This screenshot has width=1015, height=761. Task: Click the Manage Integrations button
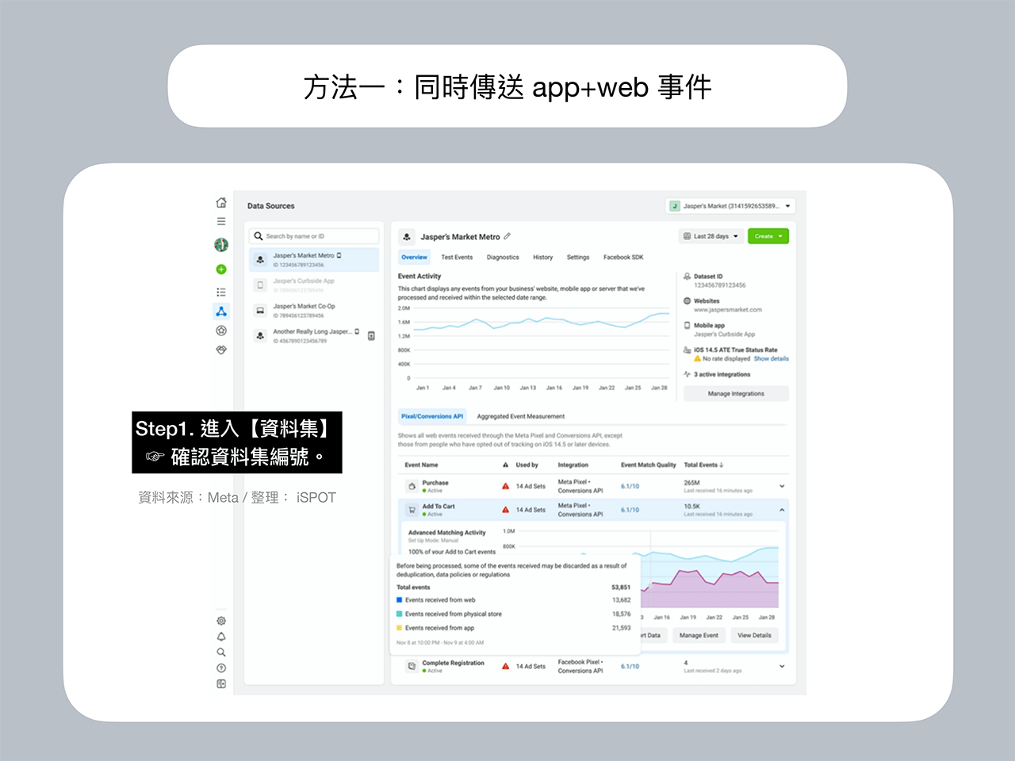(736, 393)
